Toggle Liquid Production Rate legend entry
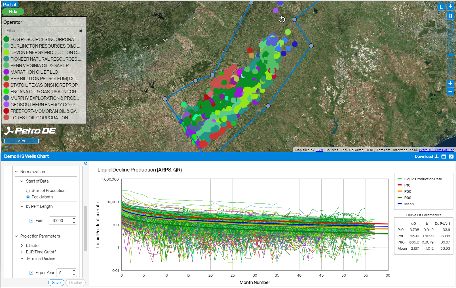456x288 pixels. [420, 179]
